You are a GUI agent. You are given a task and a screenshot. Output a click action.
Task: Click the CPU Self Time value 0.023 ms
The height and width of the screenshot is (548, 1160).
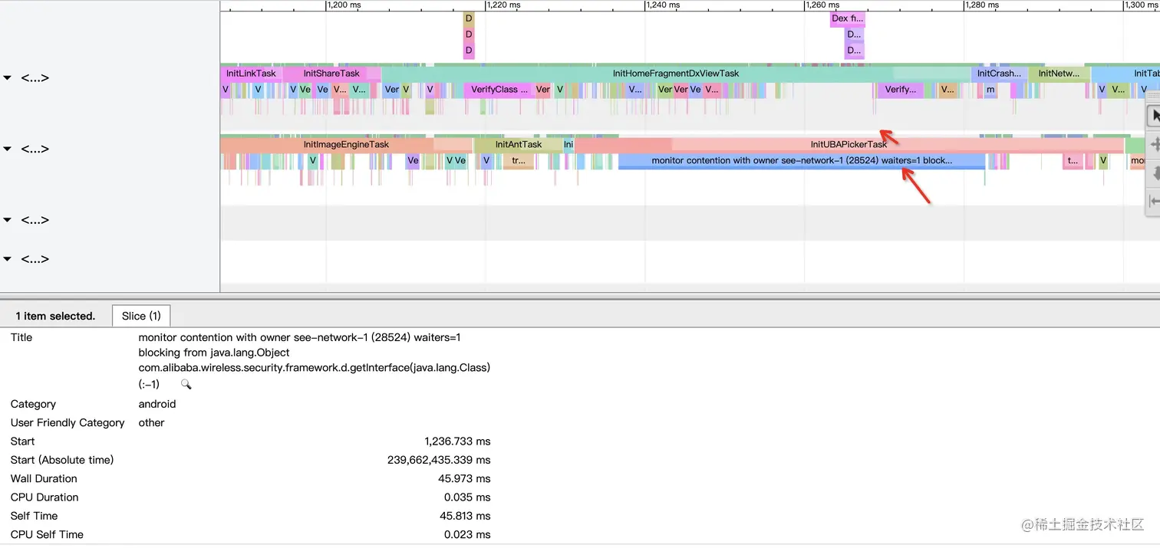pos(467,534)
